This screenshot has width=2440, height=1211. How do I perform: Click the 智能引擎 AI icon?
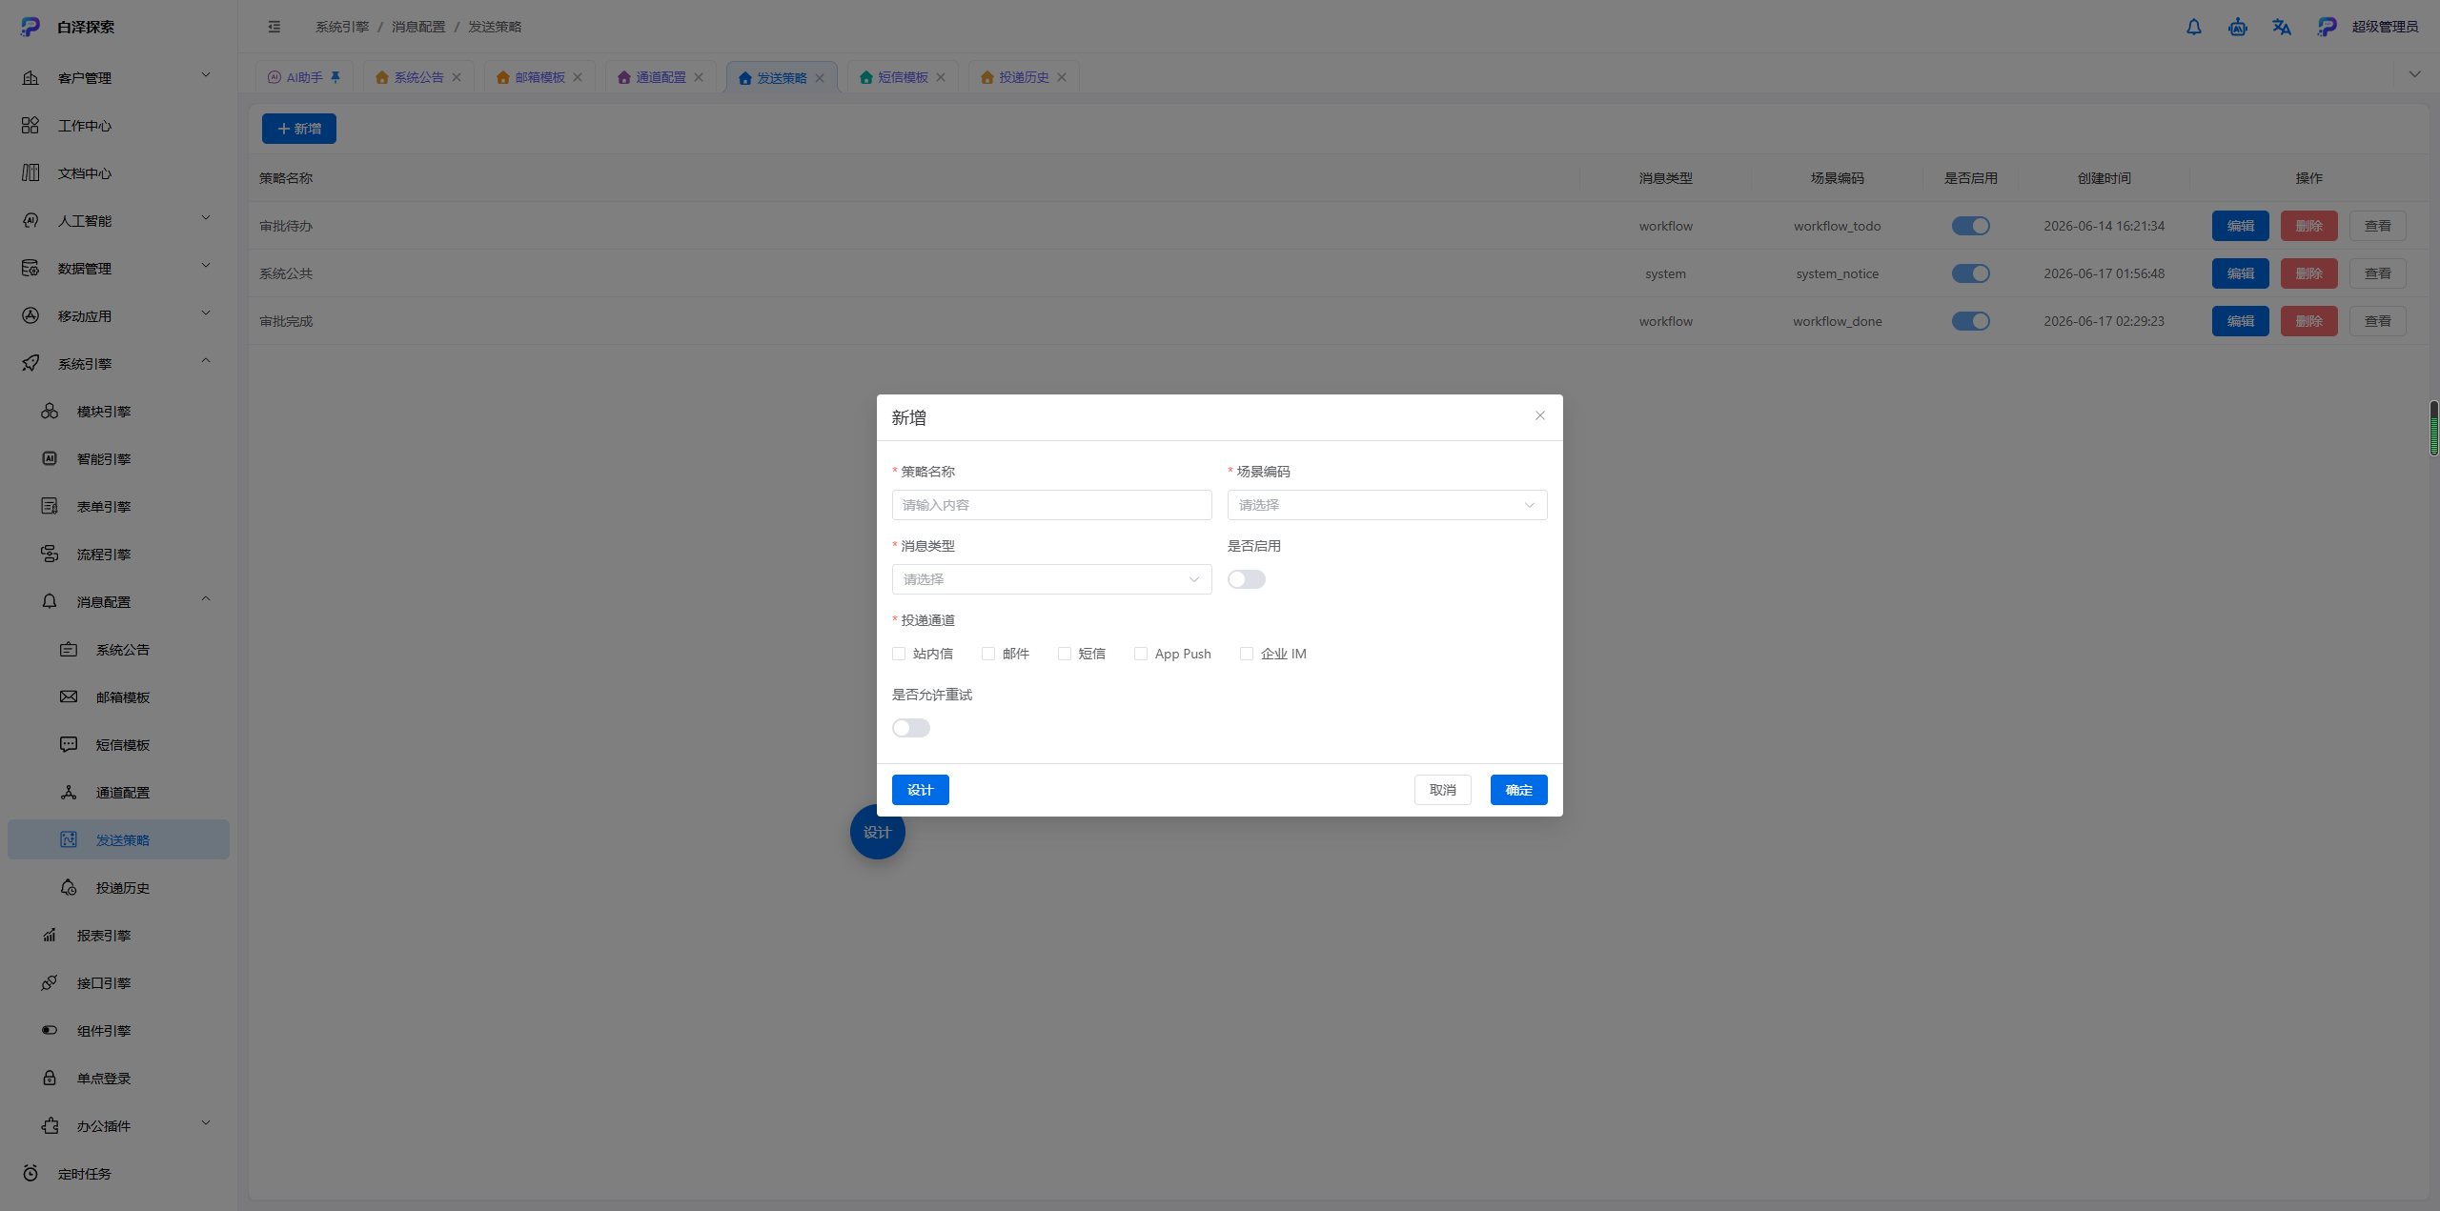tap(50, 458)
